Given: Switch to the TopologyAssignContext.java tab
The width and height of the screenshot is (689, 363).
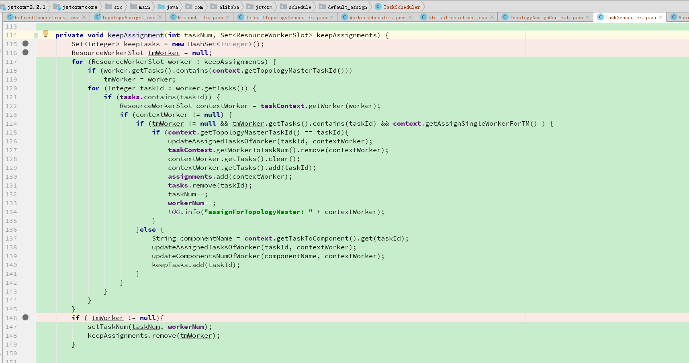Looking at the screenshot, I should pyautogui.click(x=546, y=17).
